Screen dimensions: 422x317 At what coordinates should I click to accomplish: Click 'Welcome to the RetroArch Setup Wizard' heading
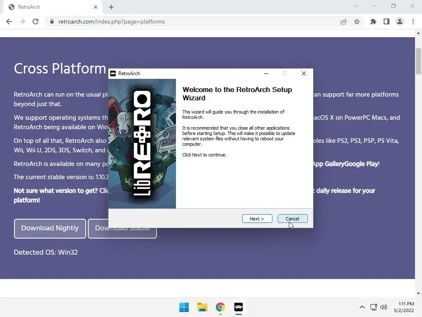pos(237,94)
